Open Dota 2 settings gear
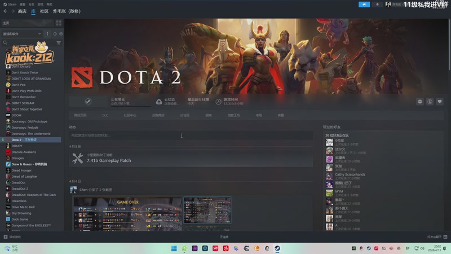Viewport: 451px width, 254px height. (420, 102)
